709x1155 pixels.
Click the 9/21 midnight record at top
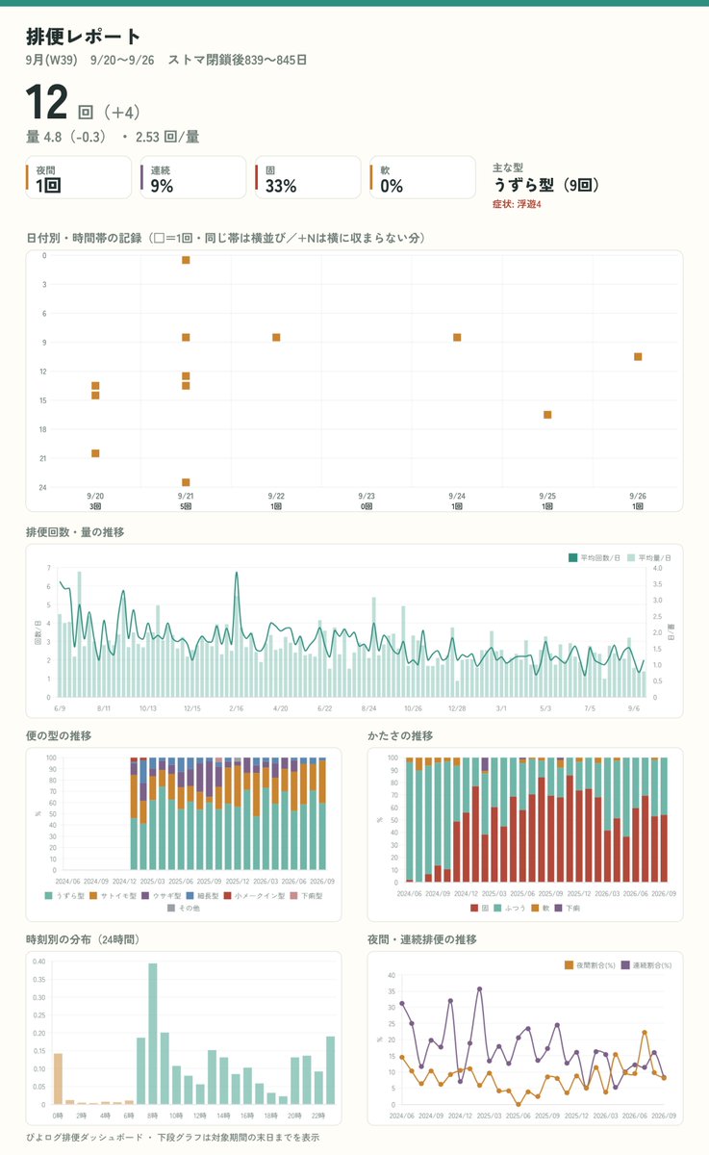(x=186, y=261)
